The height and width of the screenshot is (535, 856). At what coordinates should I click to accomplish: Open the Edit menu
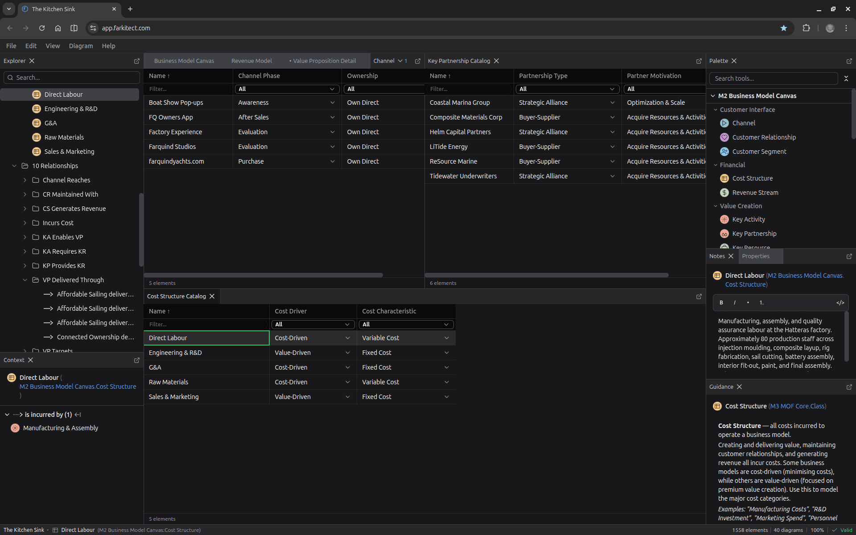(31, 46)
